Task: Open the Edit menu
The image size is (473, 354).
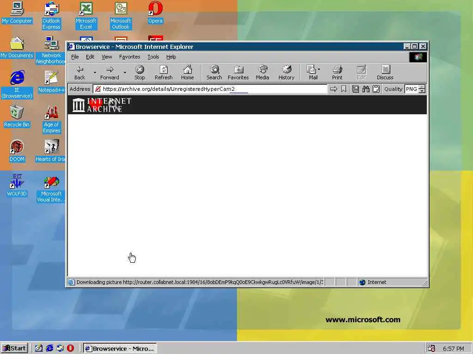Action: [x=90, y=57]
